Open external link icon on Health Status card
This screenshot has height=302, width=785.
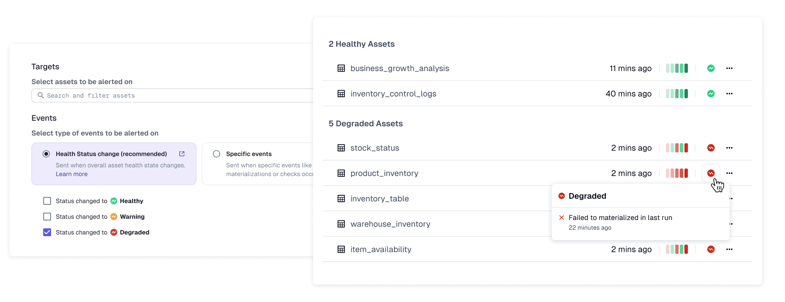click(182, 154)
